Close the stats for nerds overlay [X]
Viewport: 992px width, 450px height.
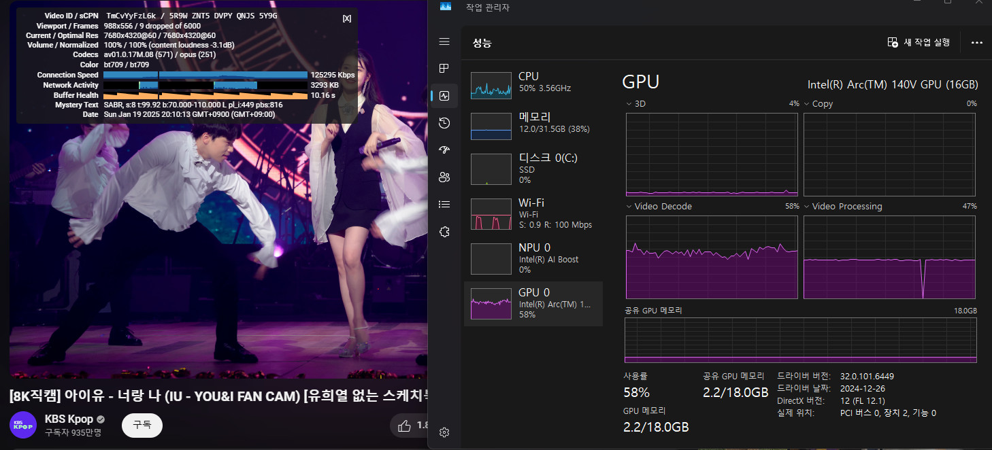pyautogui.click(x=347, y=18)
